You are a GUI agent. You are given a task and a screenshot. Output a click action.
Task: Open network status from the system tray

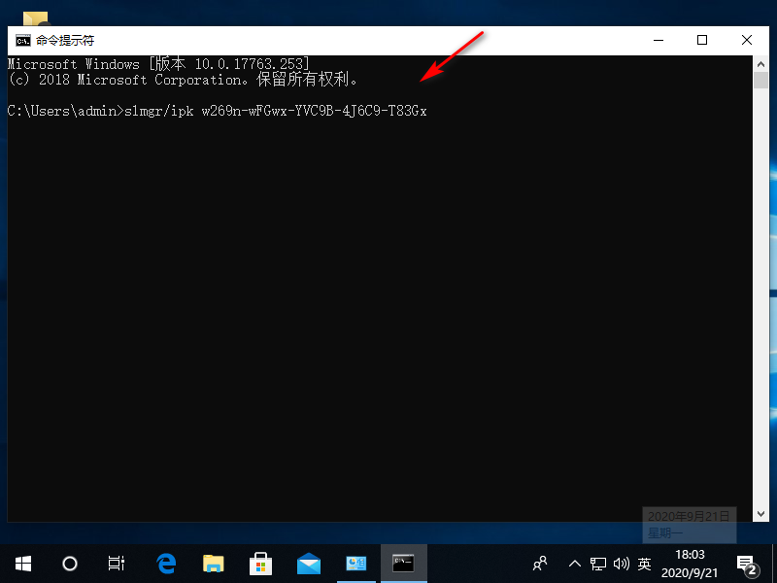[x=599, y=564]
